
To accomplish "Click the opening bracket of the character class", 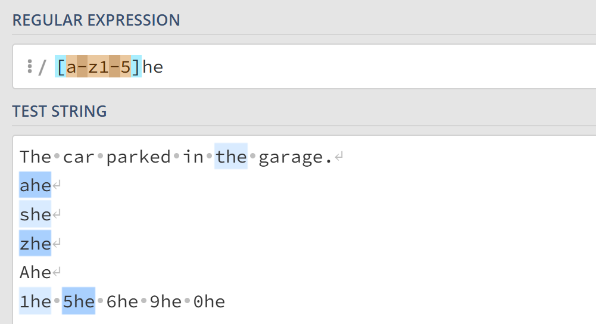I will [x=60, y=67].
